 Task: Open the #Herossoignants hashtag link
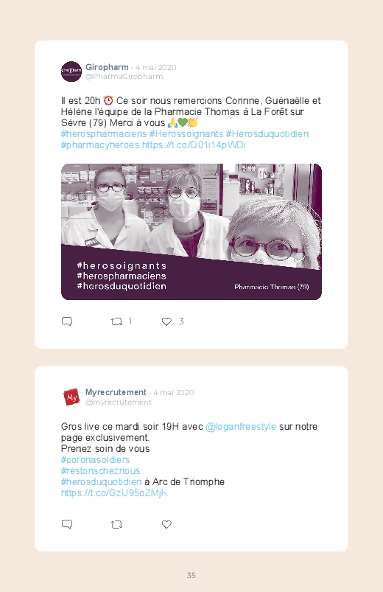(x=186, y=134)
